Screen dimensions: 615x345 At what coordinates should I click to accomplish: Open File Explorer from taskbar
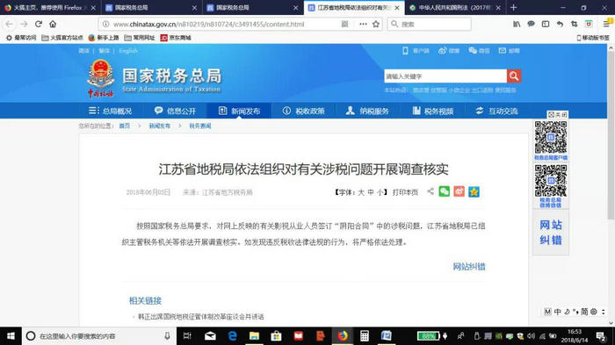(x=254, y=336)
